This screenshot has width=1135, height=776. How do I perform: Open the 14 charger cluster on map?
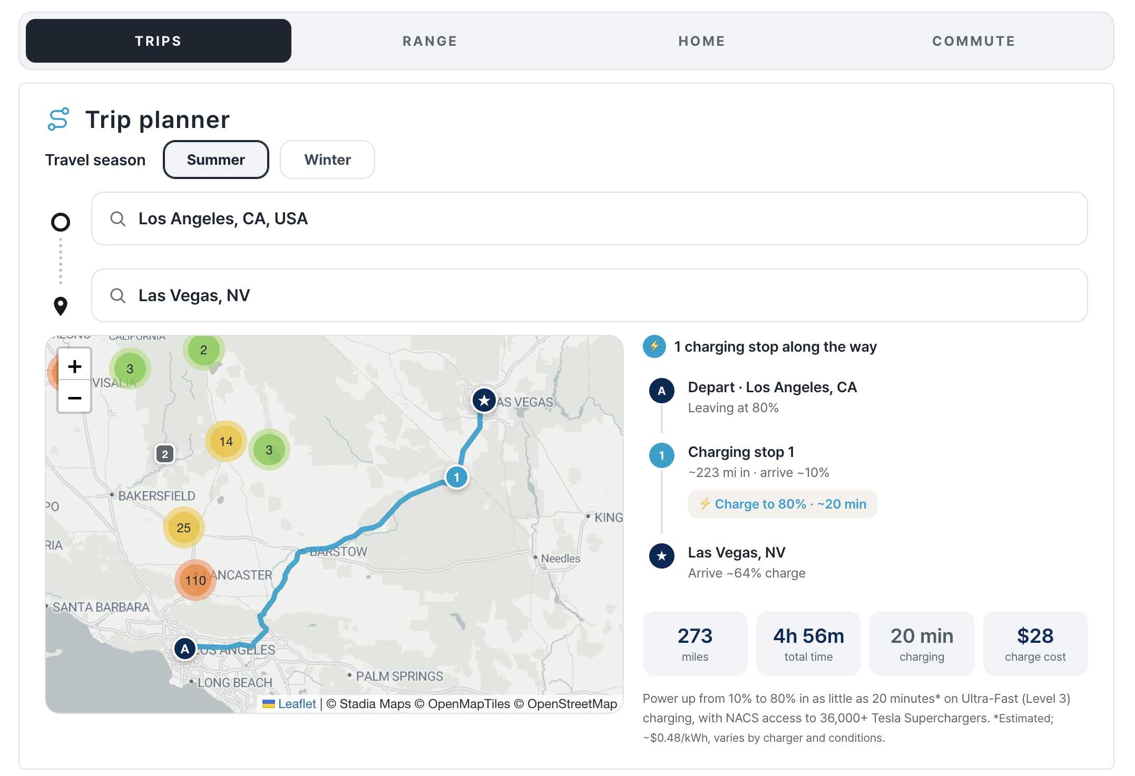click(x=226, y=441)
